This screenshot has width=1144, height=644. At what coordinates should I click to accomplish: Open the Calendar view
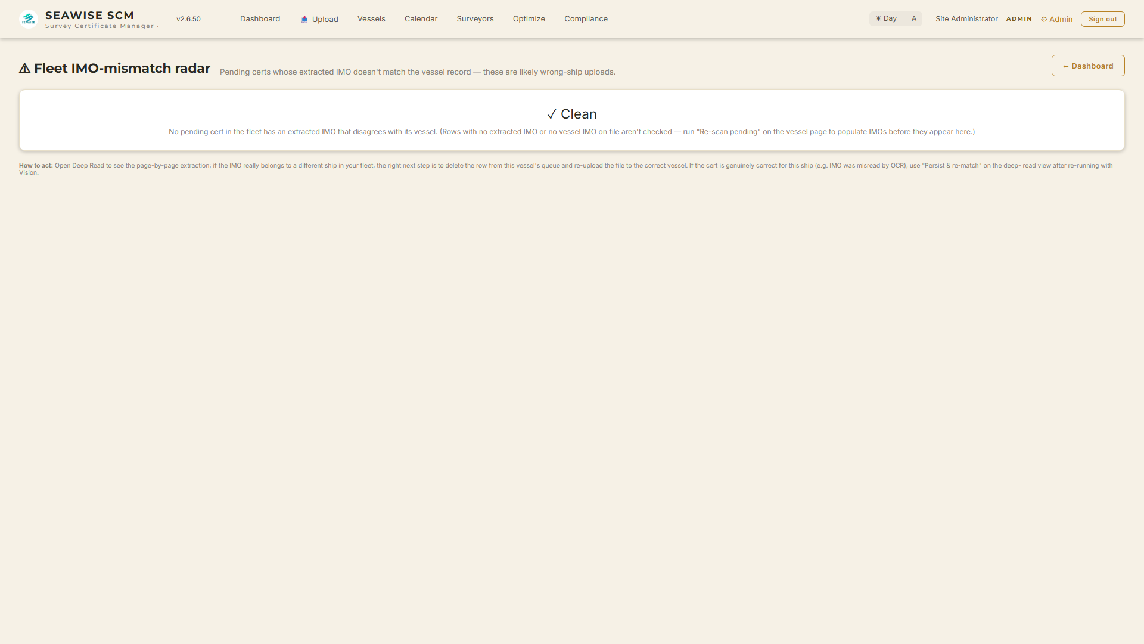point(421,19)
